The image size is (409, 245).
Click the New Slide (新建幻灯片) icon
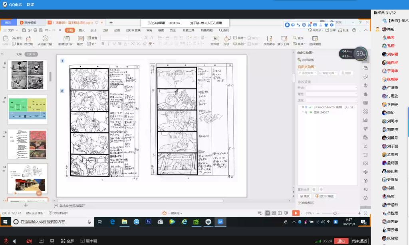pyautogui.click(x=66, y=39)
